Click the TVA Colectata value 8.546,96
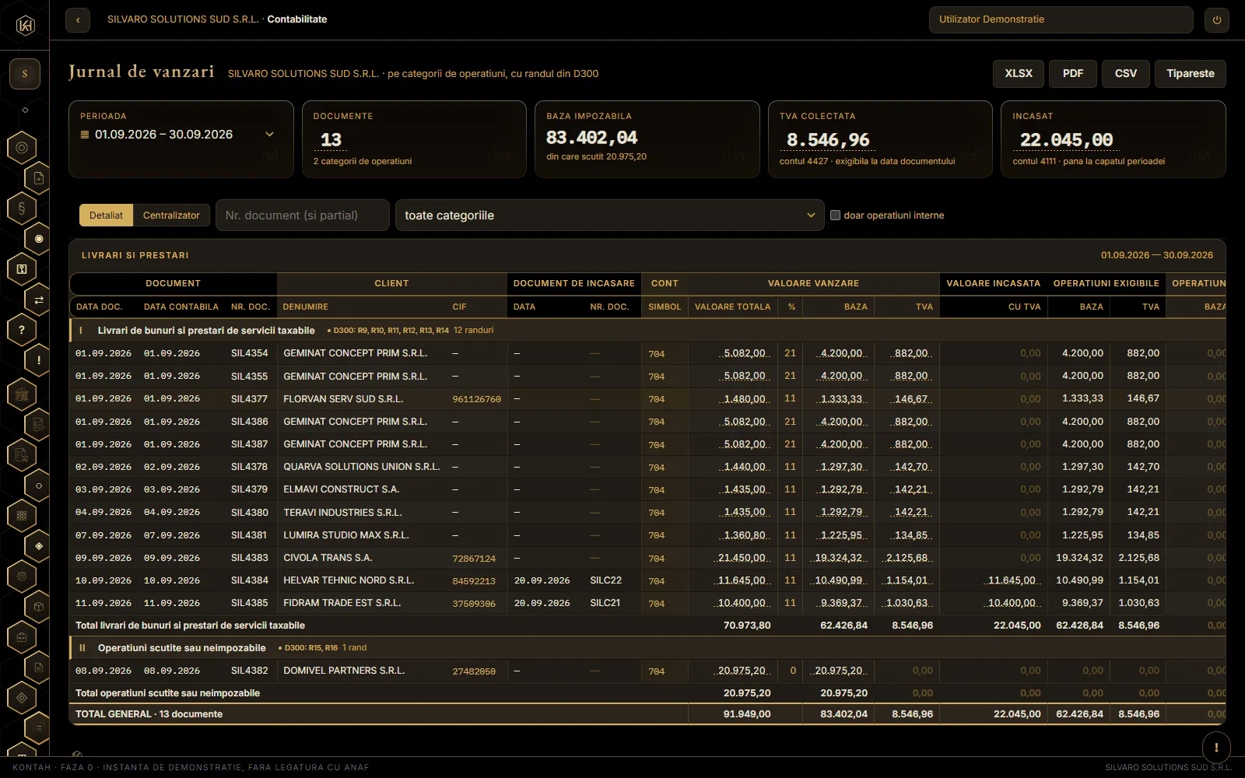The height and width of the screenshot is (778, 1245). (828, 140)
